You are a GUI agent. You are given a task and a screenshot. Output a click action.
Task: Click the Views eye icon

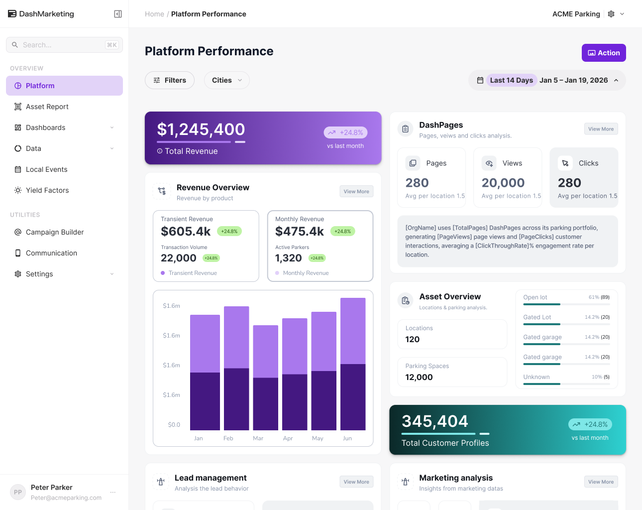pyautogui.click(x=489, y=163)
